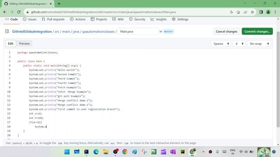Click the install app icon in address bar
280x157 pixels.
(238, 12)
